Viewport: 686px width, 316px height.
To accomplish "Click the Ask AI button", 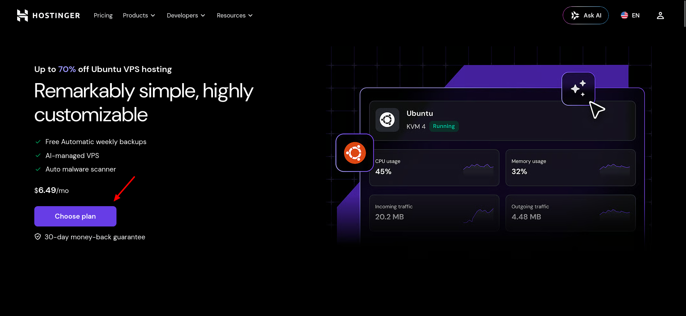I will point(586,15).
